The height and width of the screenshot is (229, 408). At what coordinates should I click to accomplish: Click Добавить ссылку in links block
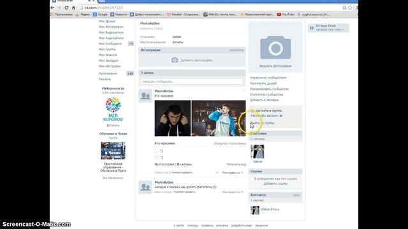click(x=275, y=184)
